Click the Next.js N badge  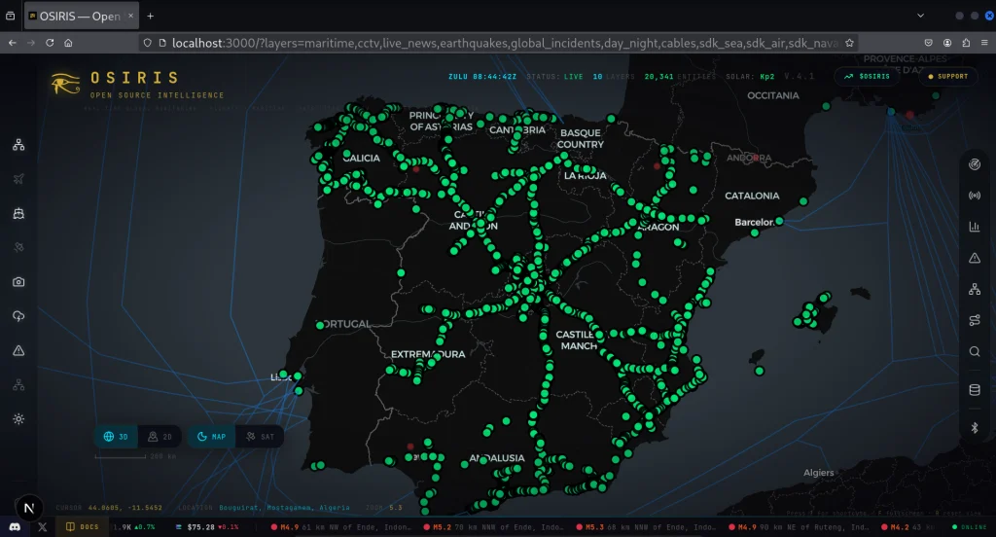pos(28,508)
